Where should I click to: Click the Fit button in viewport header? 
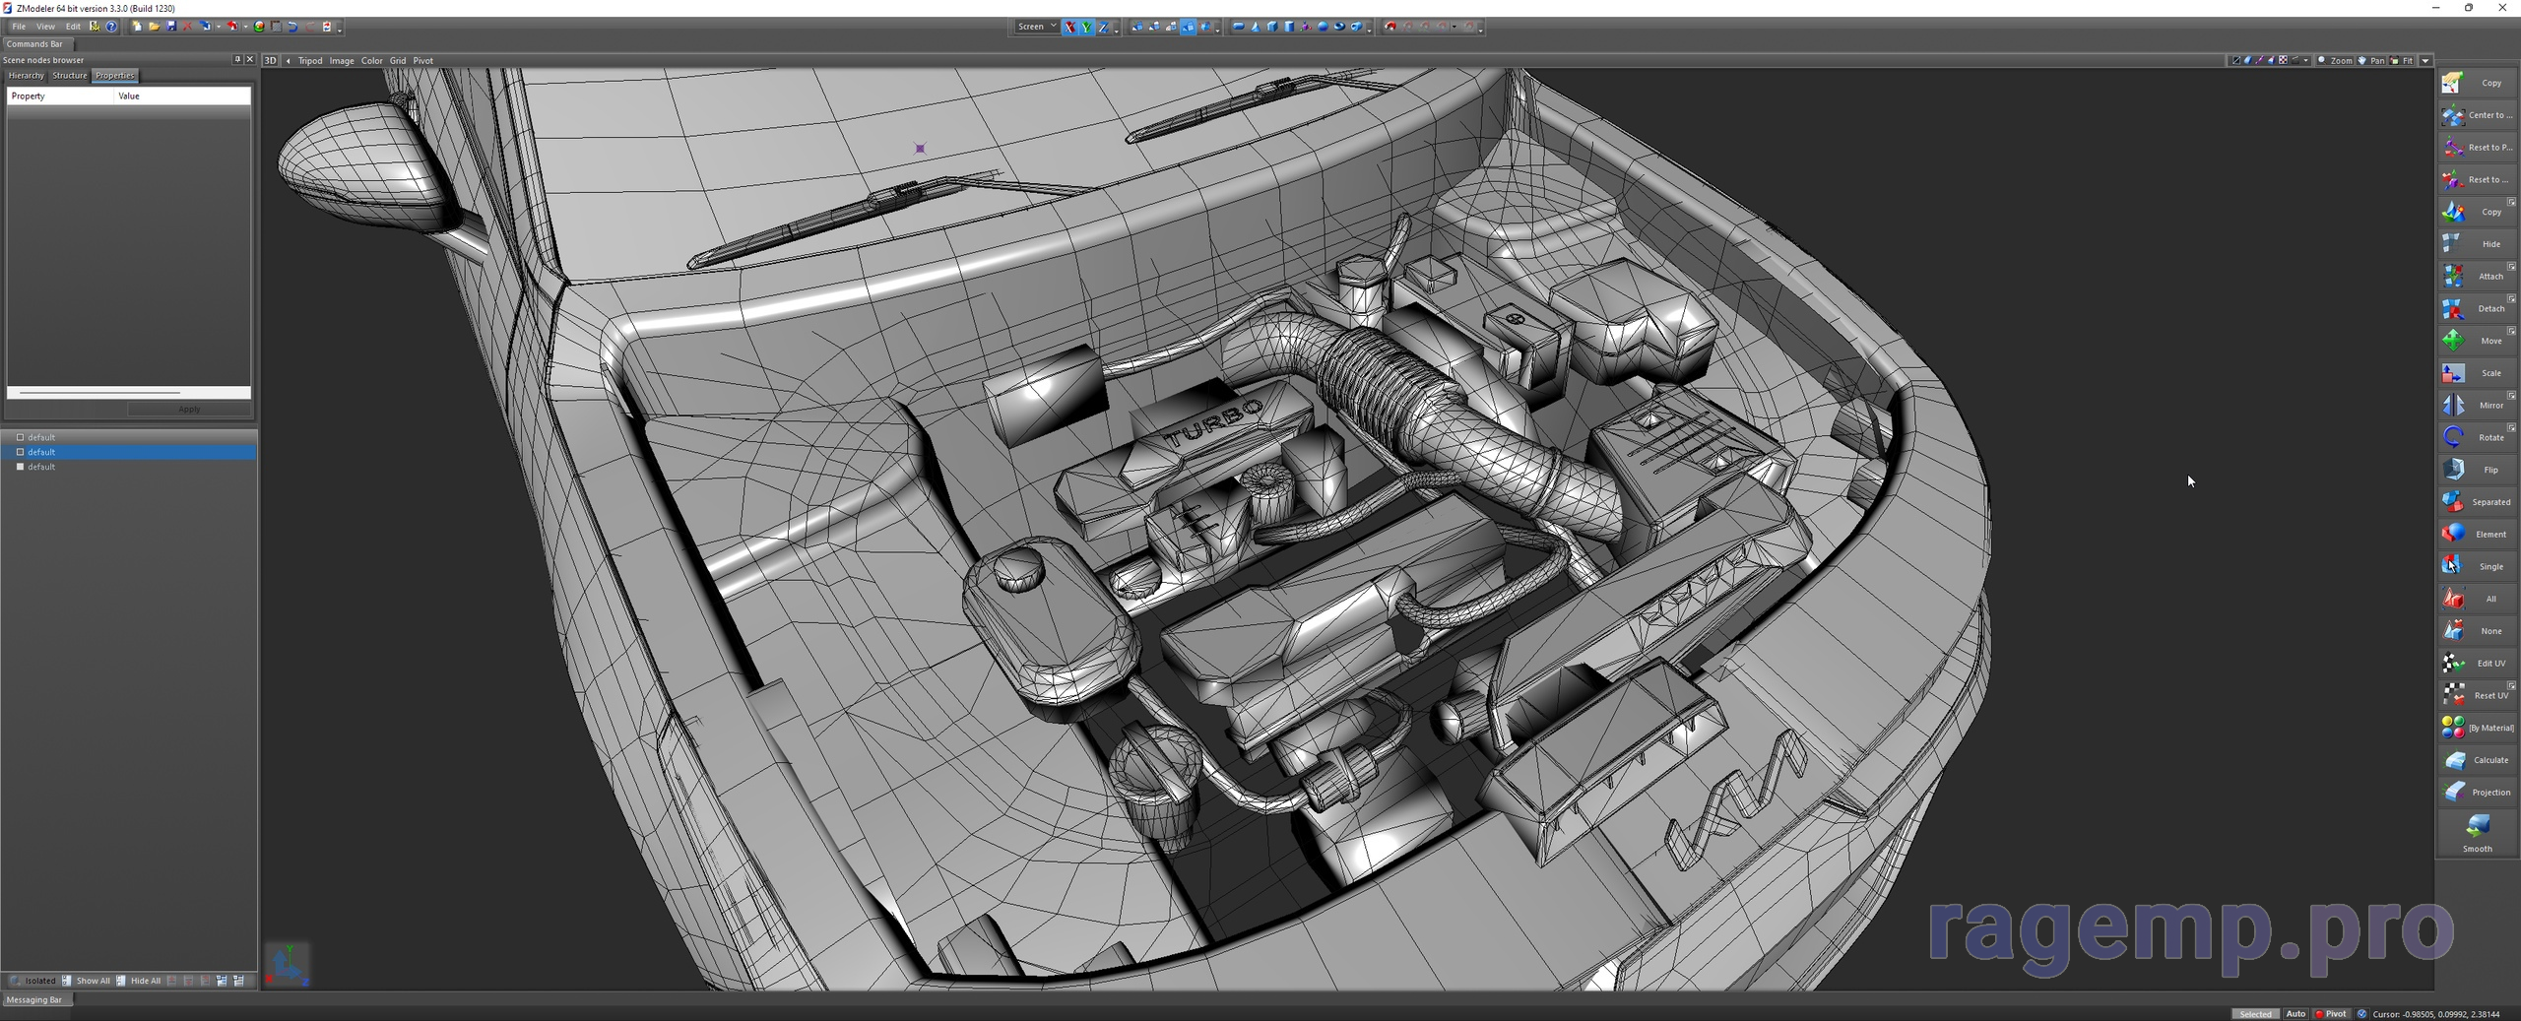coord(2402,60)
